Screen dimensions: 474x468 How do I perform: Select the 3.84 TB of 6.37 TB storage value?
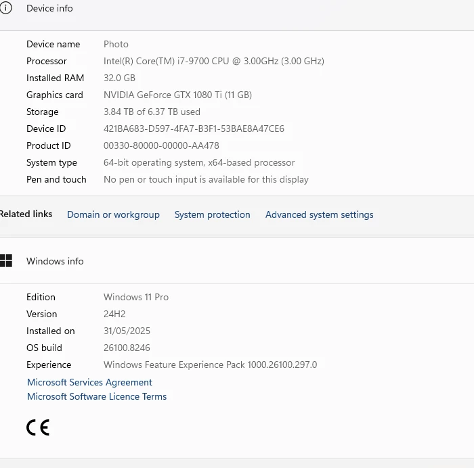(152, 112)
